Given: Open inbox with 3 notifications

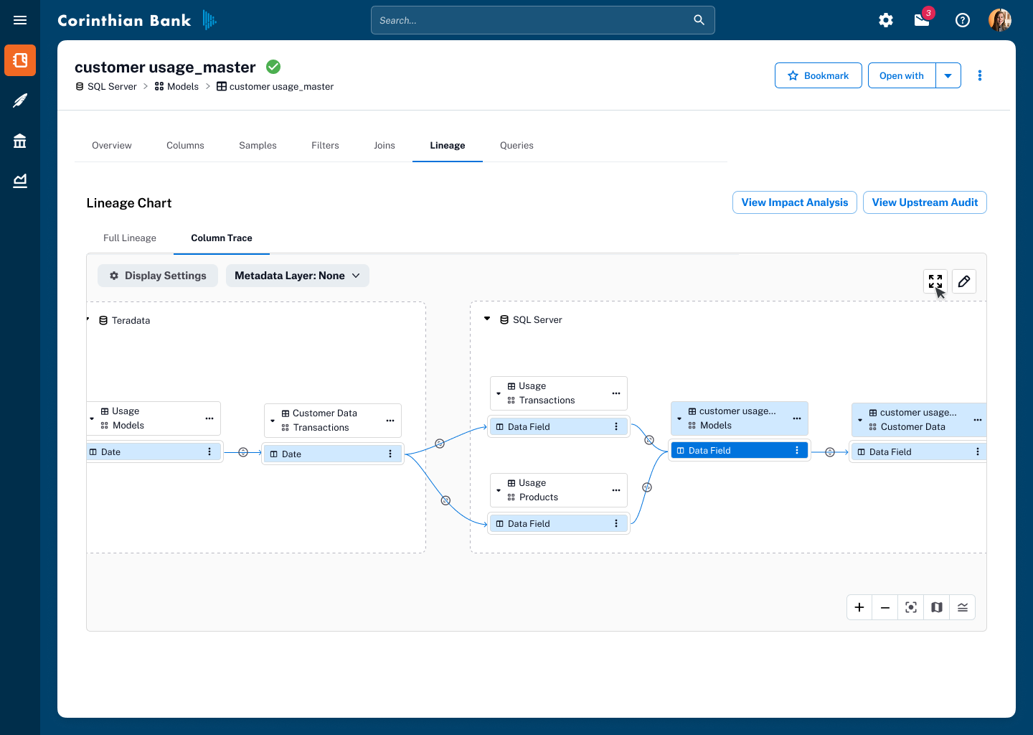Looking at the screenshot, I should point(923,19).
